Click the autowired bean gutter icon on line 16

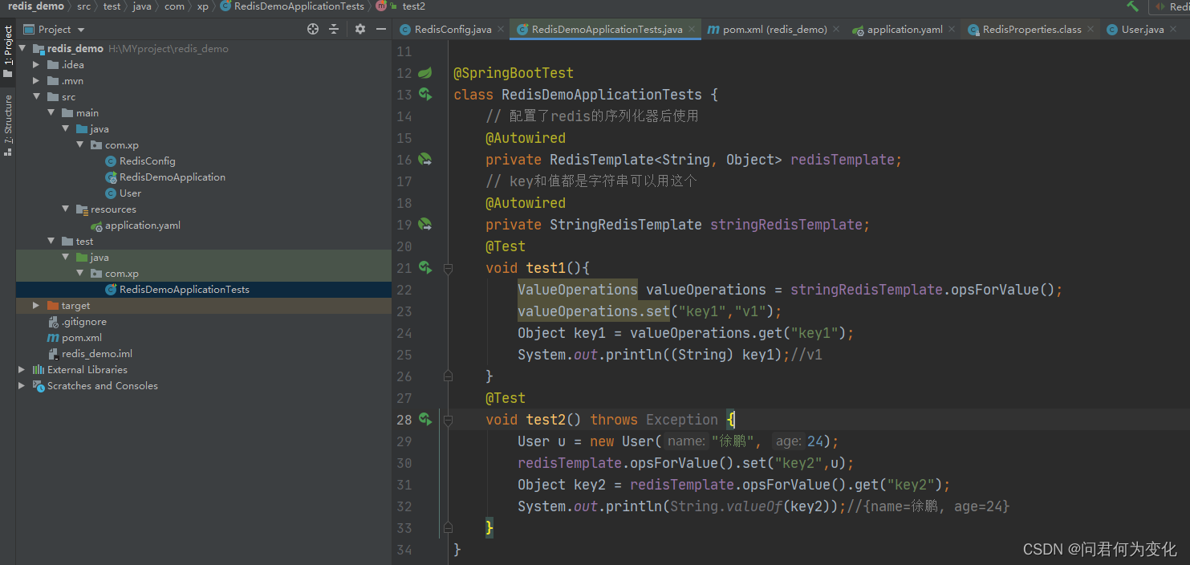[425, 160]
